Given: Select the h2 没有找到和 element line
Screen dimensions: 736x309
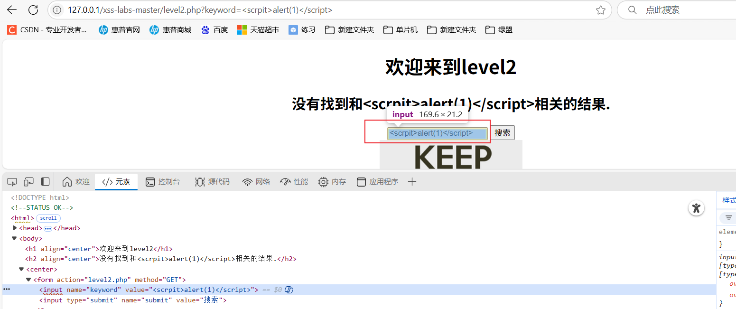Looking at the screenshot, I should [161, 259].
